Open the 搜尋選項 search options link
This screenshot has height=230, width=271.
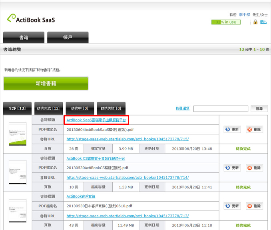[183, 108]
